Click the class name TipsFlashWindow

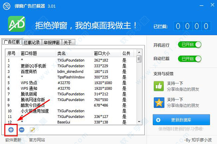click(x=71, y=77)
